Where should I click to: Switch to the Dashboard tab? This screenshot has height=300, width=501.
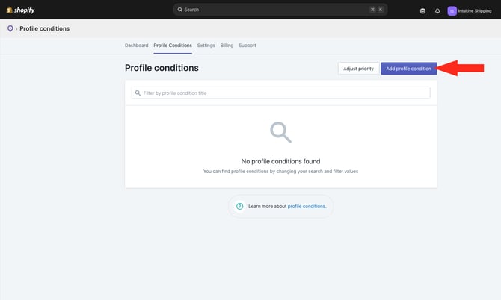(x=136, y=46)
